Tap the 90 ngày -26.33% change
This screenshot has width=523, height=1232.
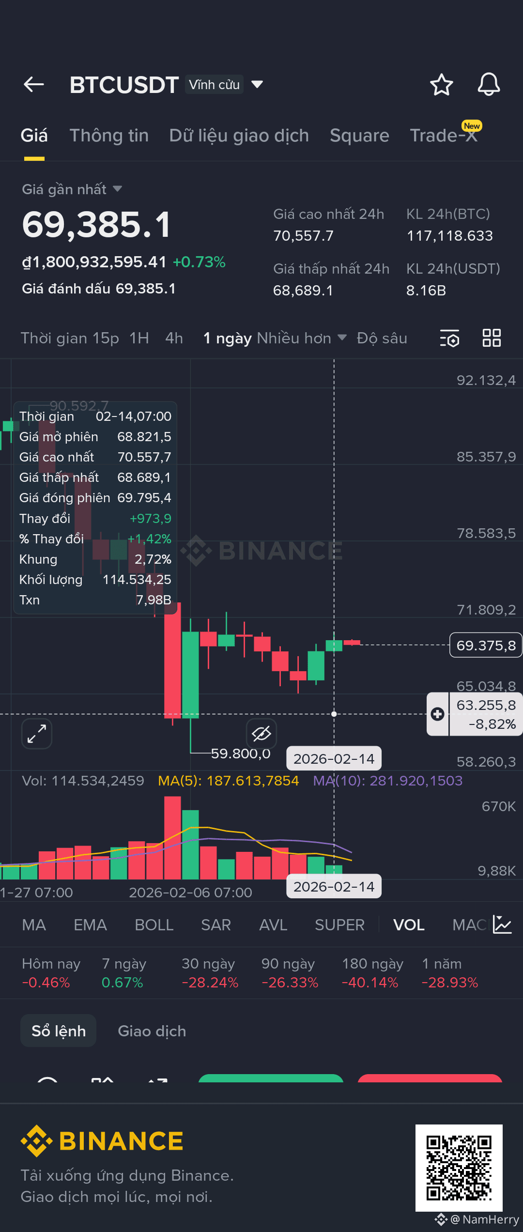290,973
